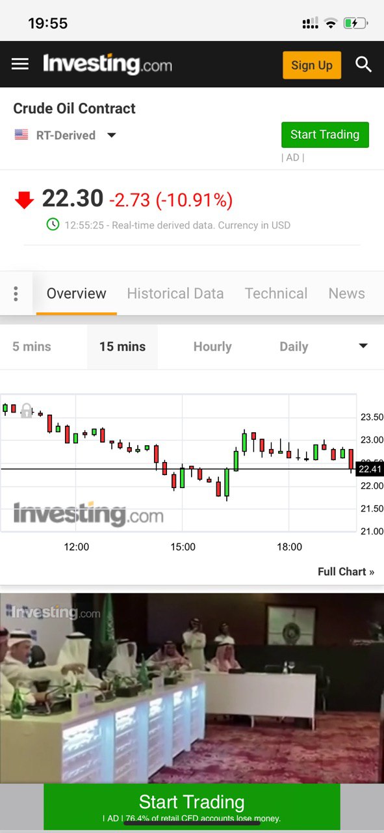
Task: Click the Sign Up button
Action: pyautogui.click(x=312, y=65)
